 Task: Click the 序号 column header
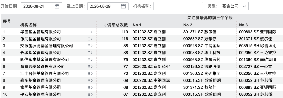tap(7, 21)
